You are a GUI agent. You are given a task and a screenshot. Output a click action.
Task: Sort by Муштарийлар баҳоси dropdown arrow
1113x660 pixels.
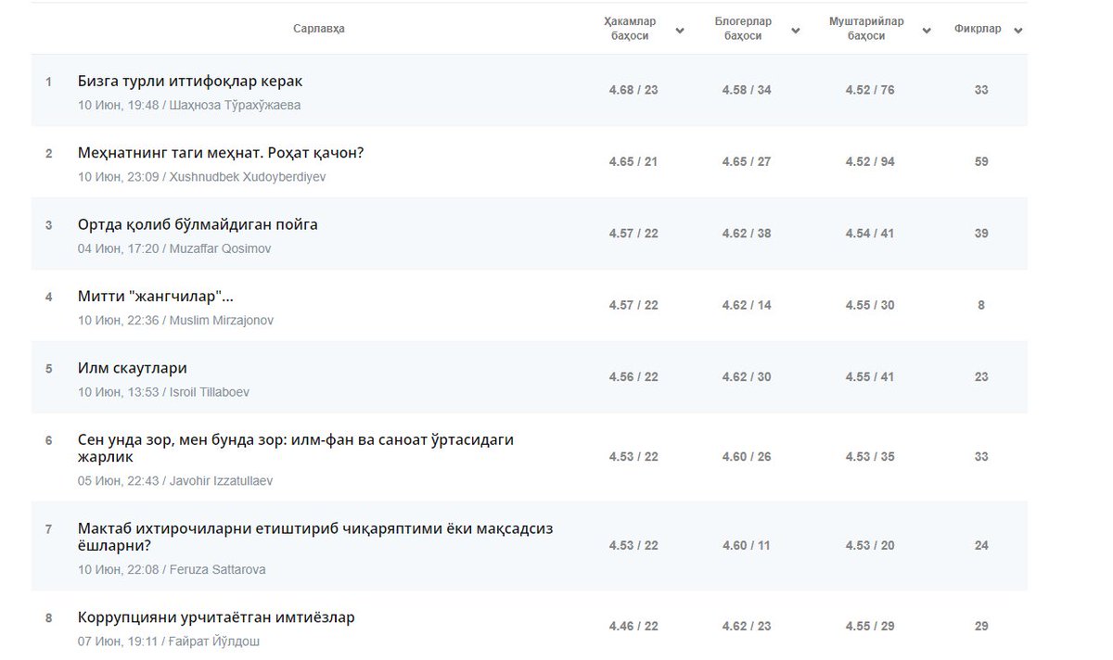[x=927, y=31]
